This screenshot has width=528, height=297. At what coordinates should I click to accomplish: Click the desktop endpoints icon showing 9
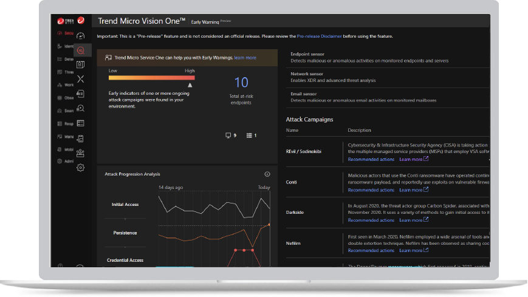point(228,135)
